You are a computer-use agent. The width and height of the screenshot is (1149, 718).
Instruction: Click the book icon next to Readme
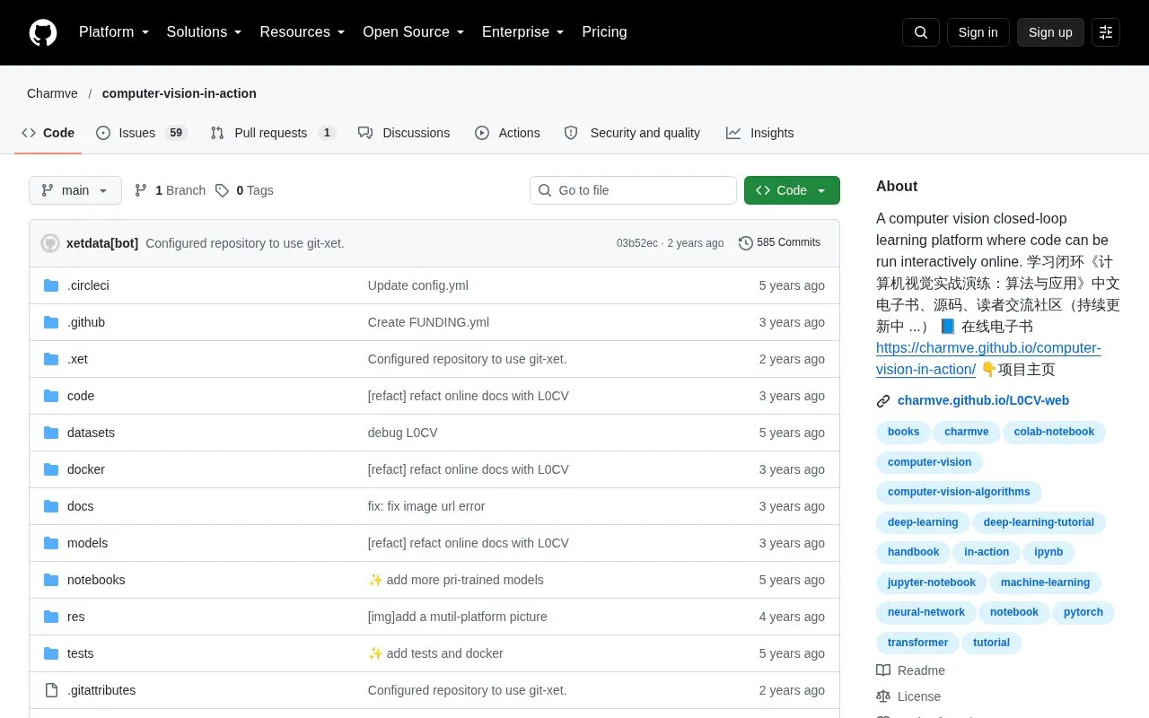883,670
